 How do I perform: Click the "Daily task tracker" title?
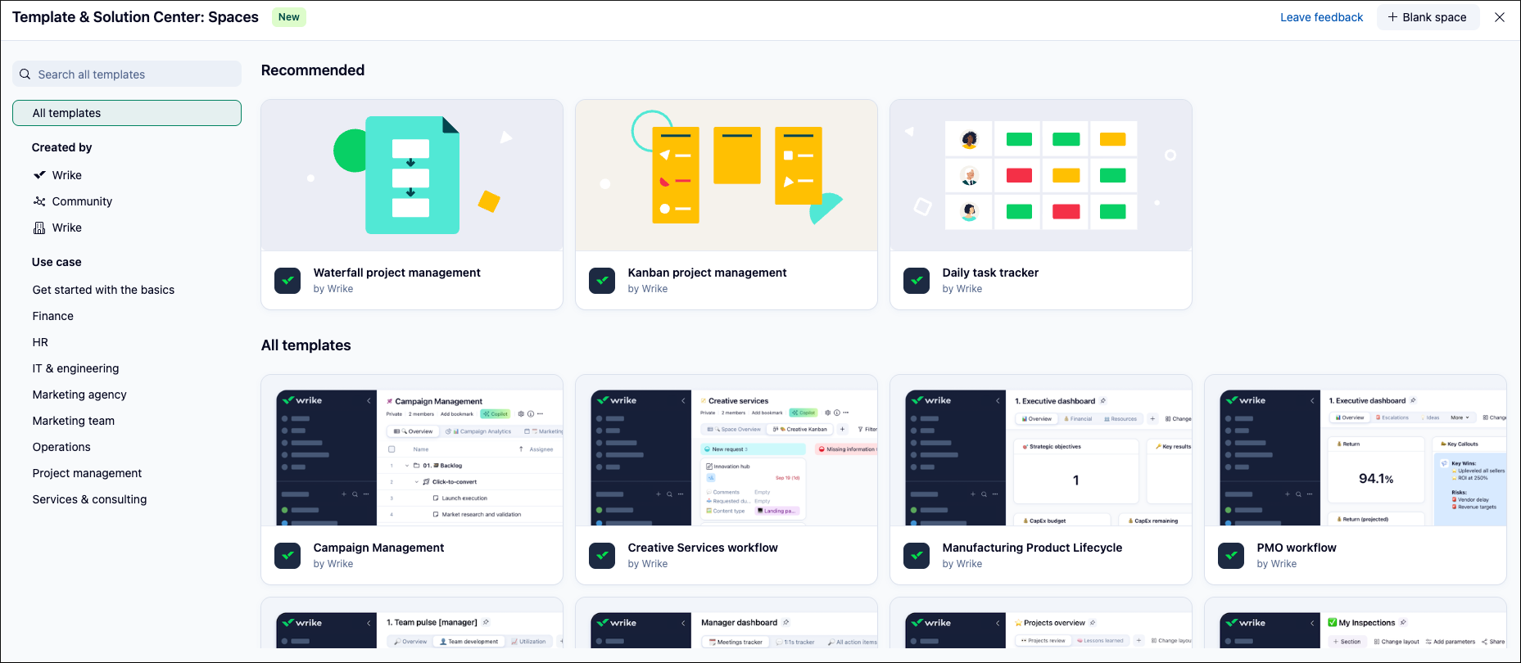pos(990,273)
